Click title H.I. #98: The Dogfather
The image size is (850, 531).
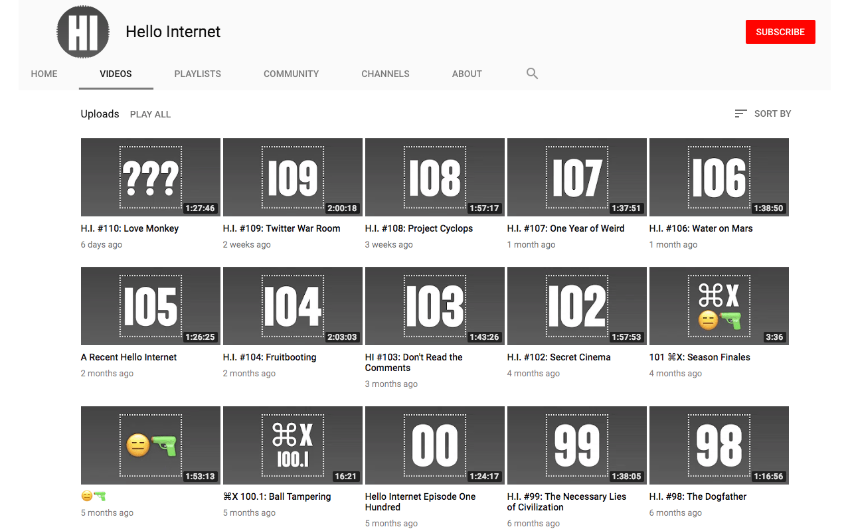point(698,496)
